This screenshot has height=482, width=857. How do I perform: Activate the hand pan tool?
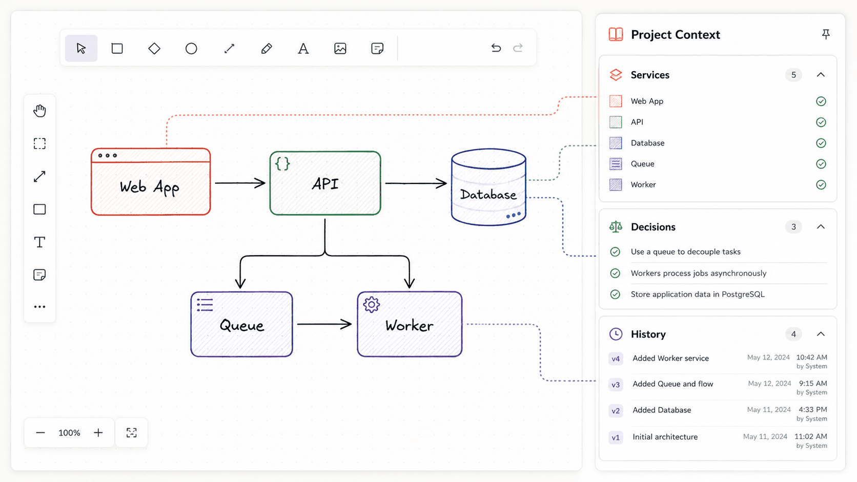(x=39, y=111)
